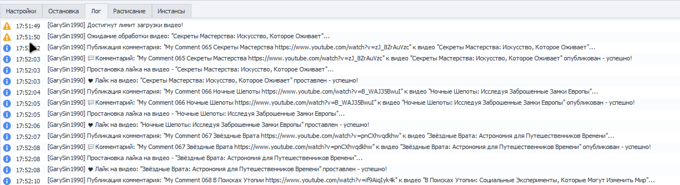Image resolution: width=680 pixels, height=185 pixels.
Task: Click speech bubble icon in Comment 066 row
Action: pyautogui.click(x=91, y=103)
